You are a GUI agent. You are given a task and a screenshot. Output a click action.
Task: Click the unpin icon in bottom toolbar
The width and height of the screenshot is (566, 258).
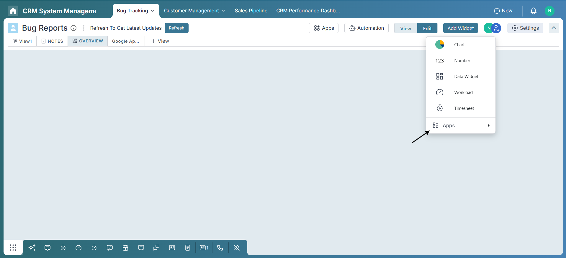(237, 248)
